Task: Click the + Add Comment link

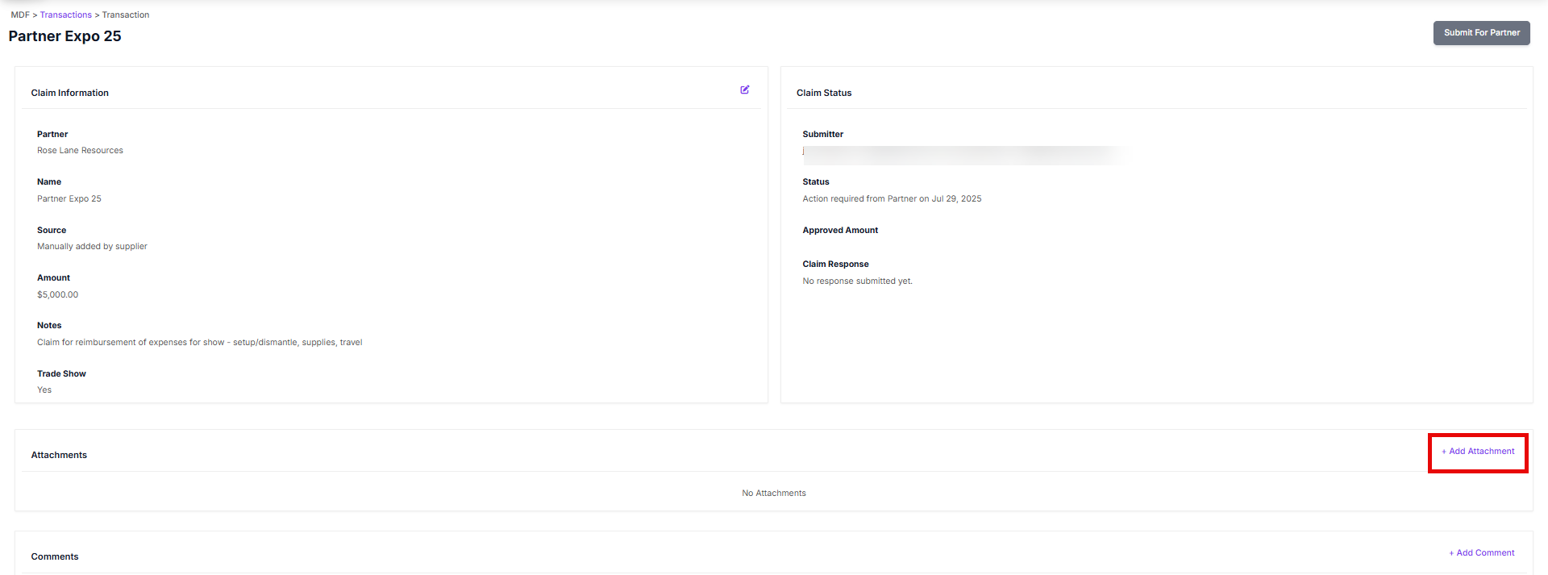Action: tap(1481, 553)
